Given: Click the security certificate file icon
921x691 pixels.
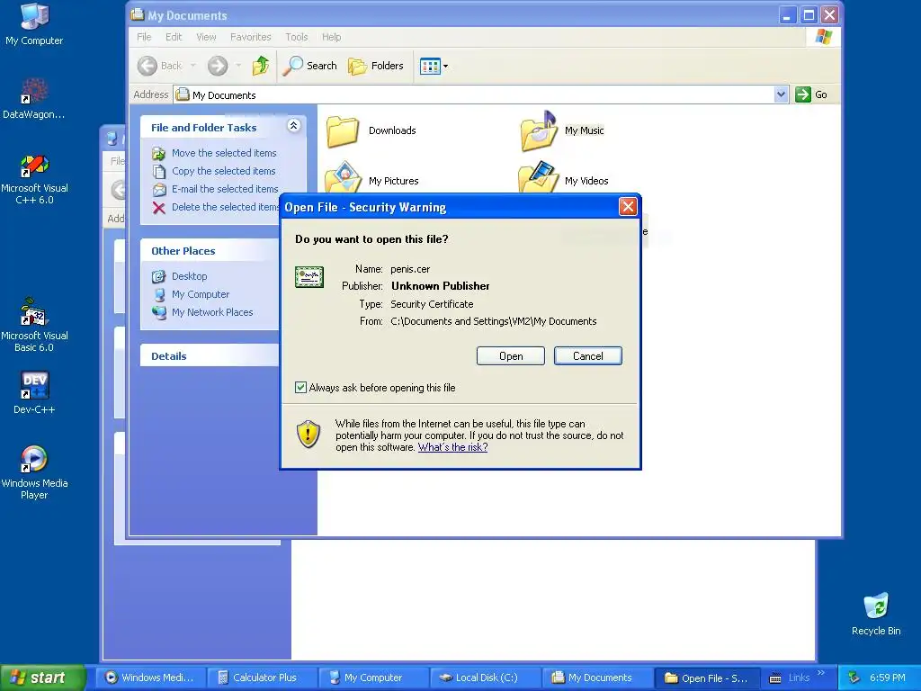Looking at the screenshot, I should tap(309, 277).
